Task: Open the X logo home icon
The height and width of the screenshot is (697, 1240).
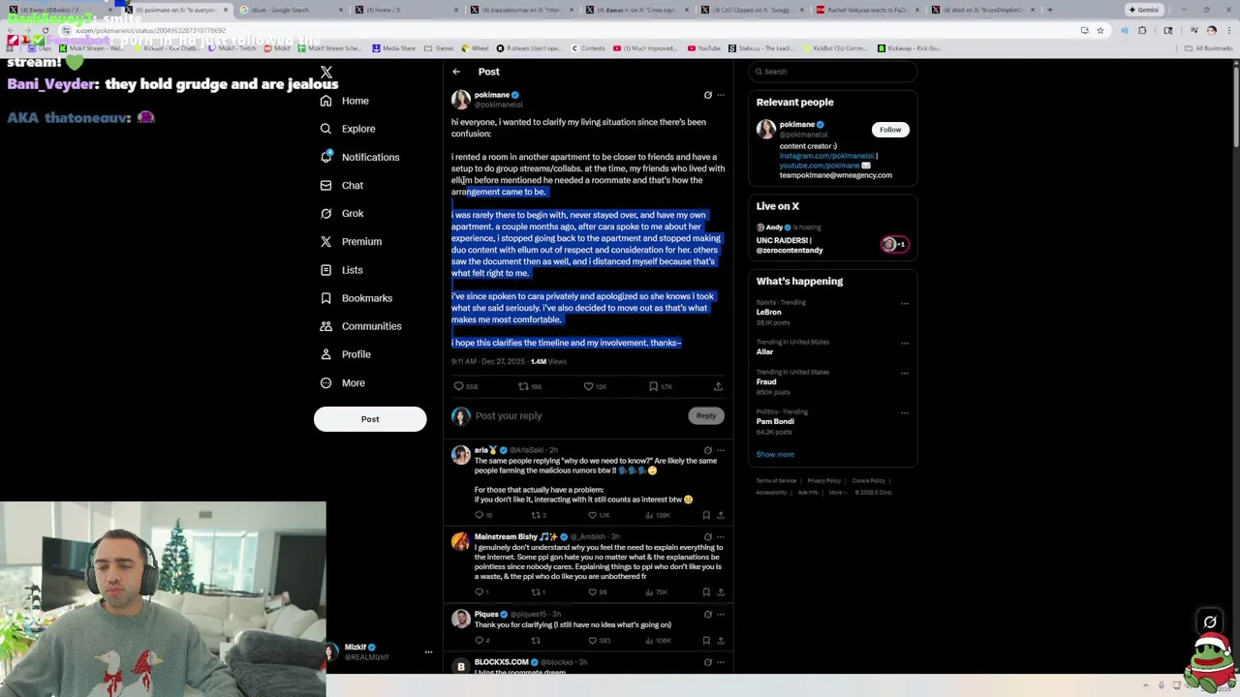Action: coord(326,72)
